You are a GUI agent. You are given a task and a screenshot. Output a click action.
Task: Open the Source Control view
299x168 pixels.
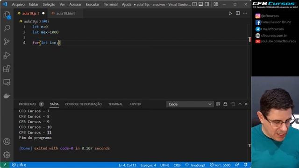[x=7, y=42]
